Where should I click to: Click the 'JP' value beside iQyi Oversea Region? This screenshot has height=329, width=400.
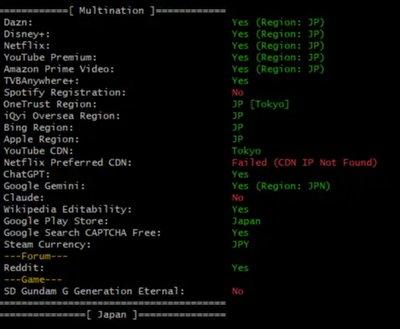click(x=238, y=116)
